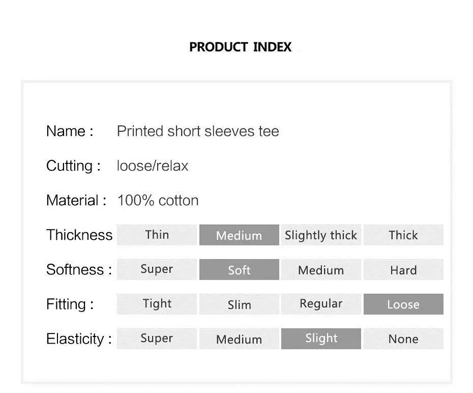Pick the Thick thickness box

point(404,235)
